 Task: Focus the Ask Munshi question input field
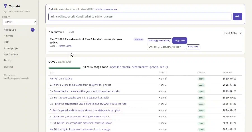pos(140,16)
